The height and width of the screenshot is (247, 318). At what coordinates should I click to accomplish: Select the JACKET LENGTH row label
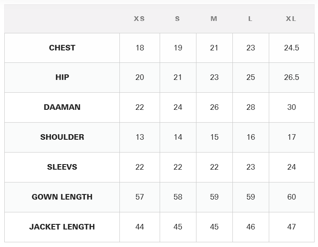(x=62, y=227)
